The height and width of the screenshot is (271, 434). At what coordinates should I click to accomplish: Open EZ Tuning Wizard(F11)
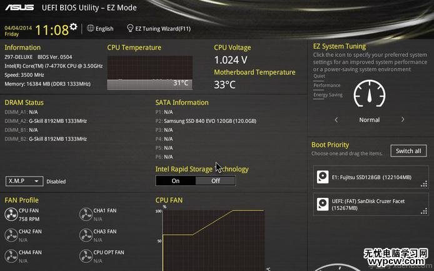[163, 29]
